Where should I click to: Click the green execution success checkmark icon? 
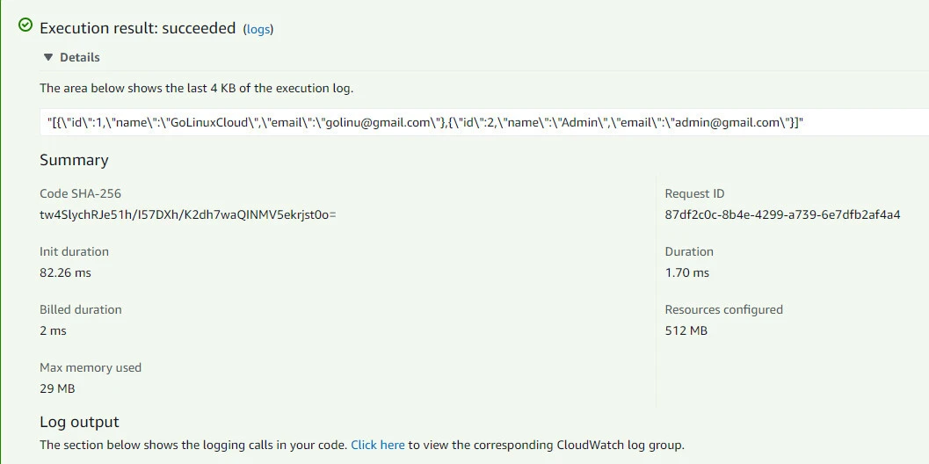click(x=25, y=25)
